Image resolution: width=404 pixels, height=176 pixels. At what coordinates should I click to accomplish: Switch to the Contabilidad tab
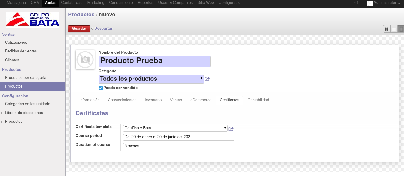click(258, 100)
